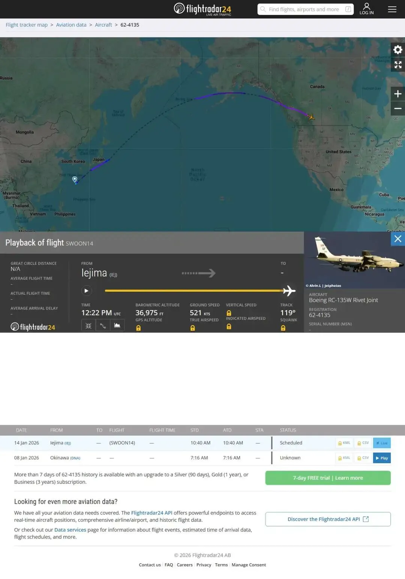Click the 12:22 PM UTC time value
Image resolution: width=405 pixels, height=579 pixels.
(x=101, y=313)
